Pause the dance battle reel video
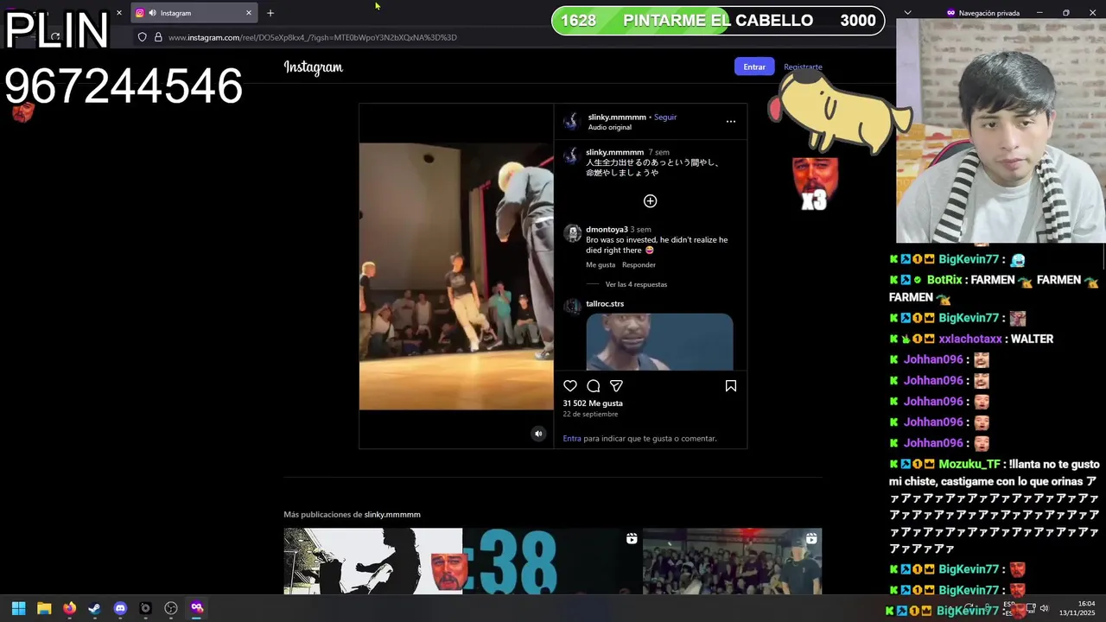This screenshot has height=622, width=1106. coord(456,276)
